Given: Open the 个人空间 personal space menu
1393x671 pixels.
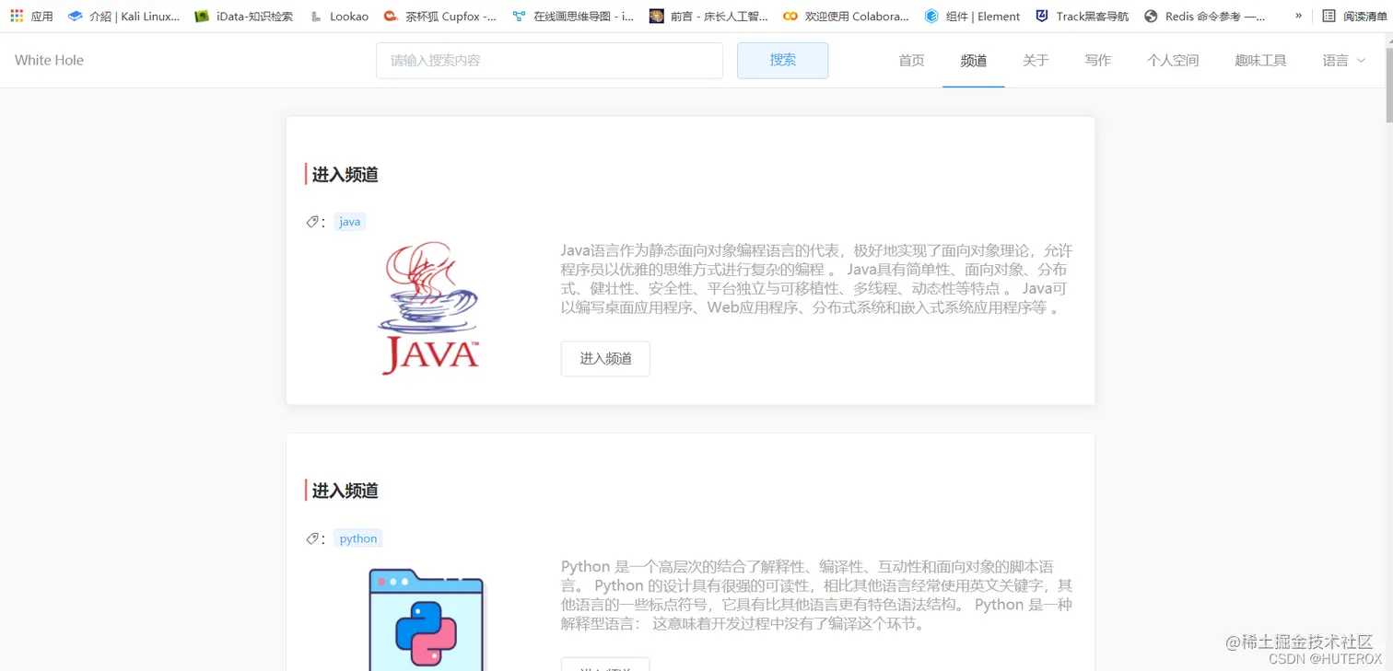Looking at the screenshot, I should 1172,61.
